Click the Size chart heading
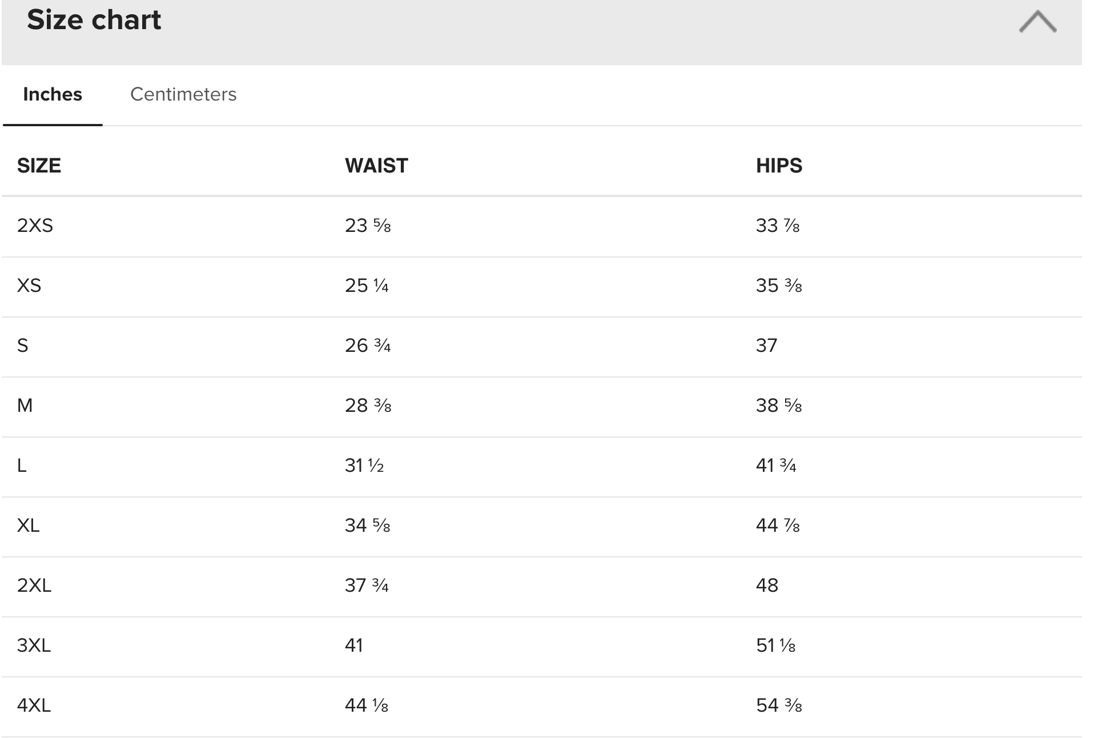1094x738 pixels. (x=94, y=20)
